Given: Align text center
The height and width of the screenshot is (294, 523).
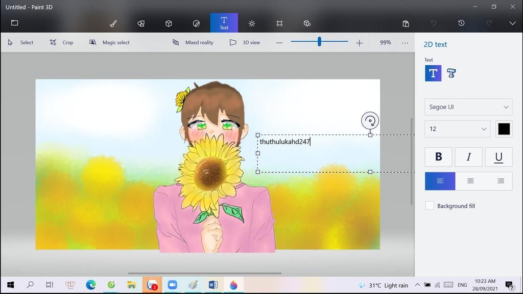Looking at the screenshot, I should point(470,181).
